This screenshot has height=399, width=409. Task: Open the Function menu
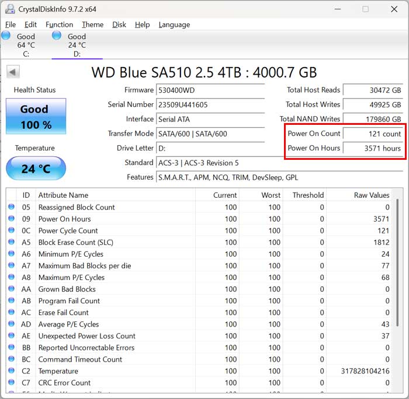click(59, 24)
